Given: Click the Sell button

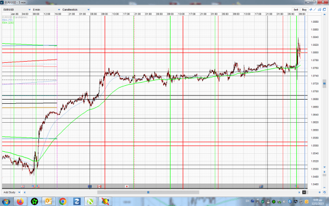Looking at the screenshot, I should pyautogui.click(x=296, y=9).
